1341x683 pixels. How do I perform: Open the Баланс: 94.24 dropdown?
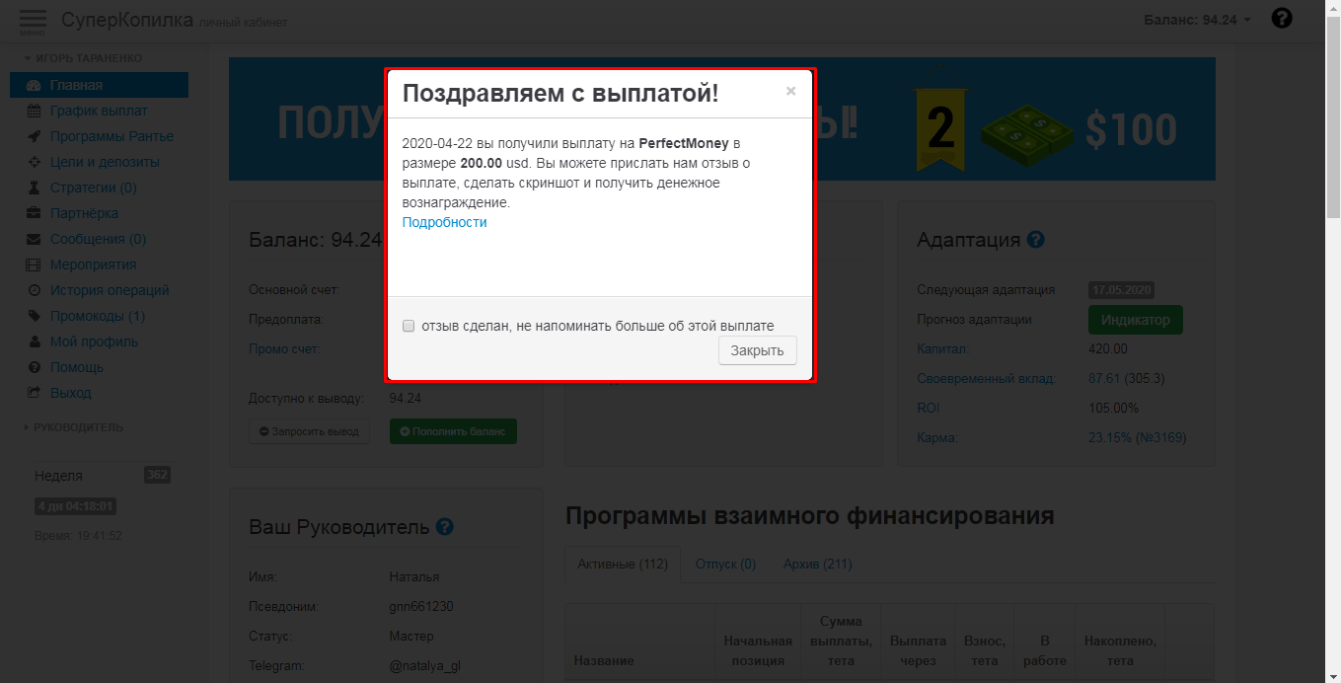tap(1197, 20)
